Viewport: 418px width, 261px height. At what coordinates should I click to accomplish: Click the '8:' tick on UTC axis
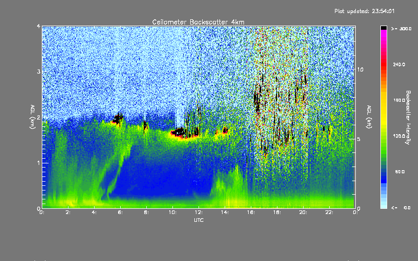pos(146,212)
